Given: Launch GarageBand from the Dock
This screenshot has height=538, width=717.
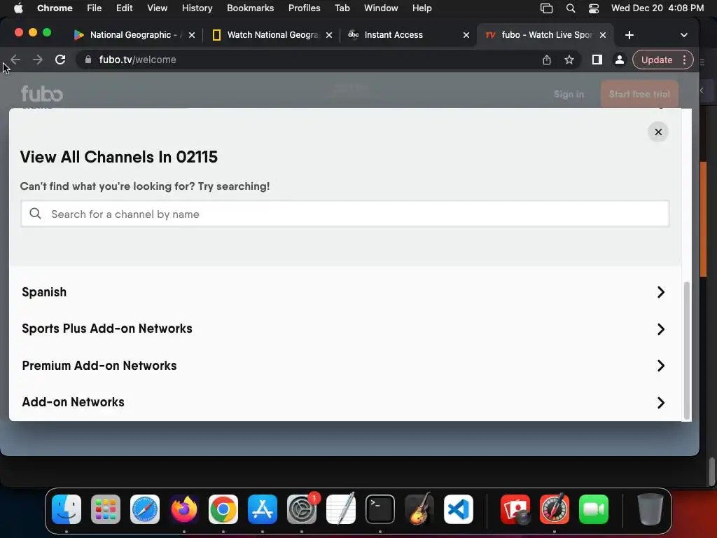Looking at the screenshot, I should (x=419, y=509).
